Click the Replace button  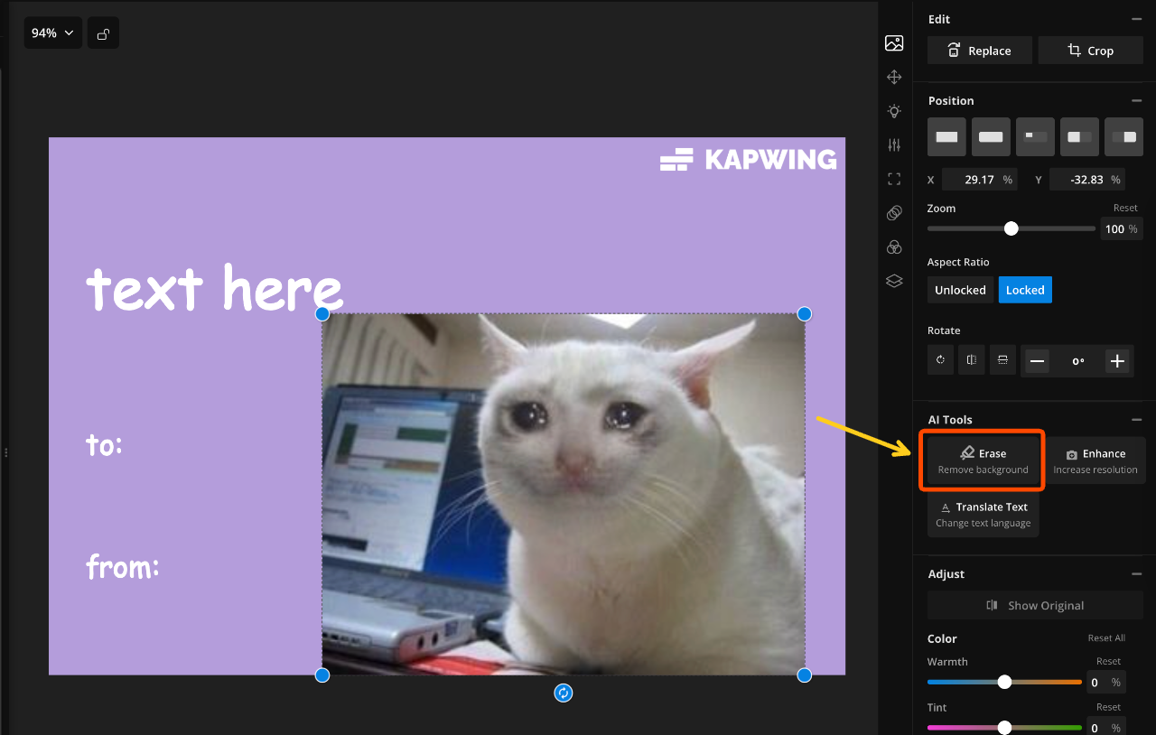980,51
